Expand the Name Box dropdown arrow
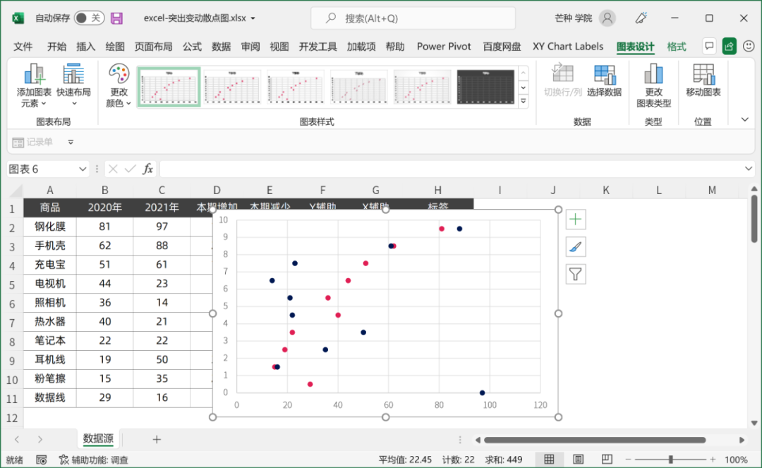Viewport: 762px width, 468px height. 83,169
